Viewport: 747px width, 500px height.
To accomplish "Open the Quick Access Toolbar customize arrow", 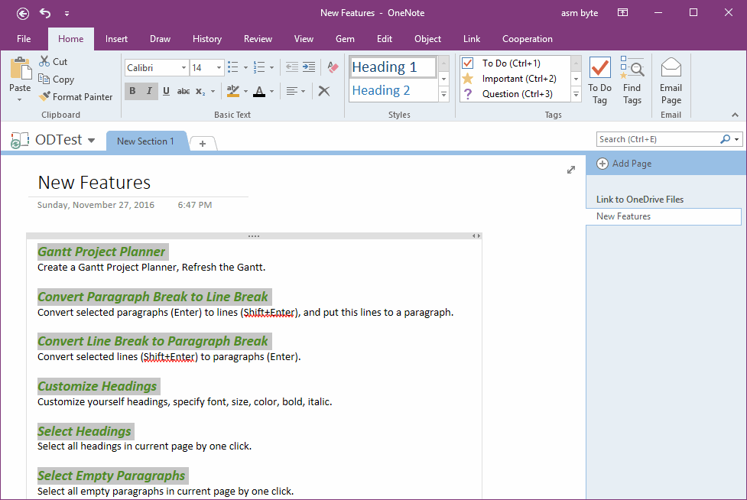I will (67, 14).
